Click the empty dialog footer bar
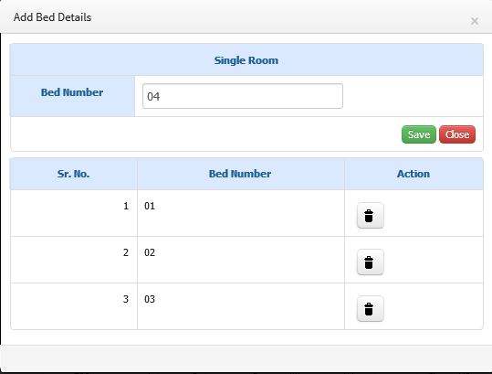The height and width of the screenshot is (374, 492). 246,358
